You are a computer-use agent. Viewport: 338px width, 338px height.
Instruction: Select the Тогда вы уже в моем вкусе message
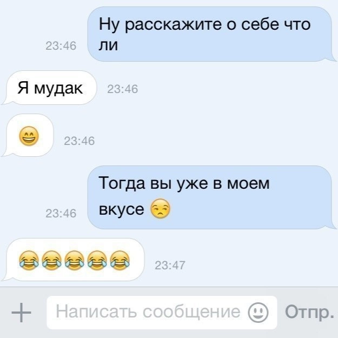click(x=211, y=197)
